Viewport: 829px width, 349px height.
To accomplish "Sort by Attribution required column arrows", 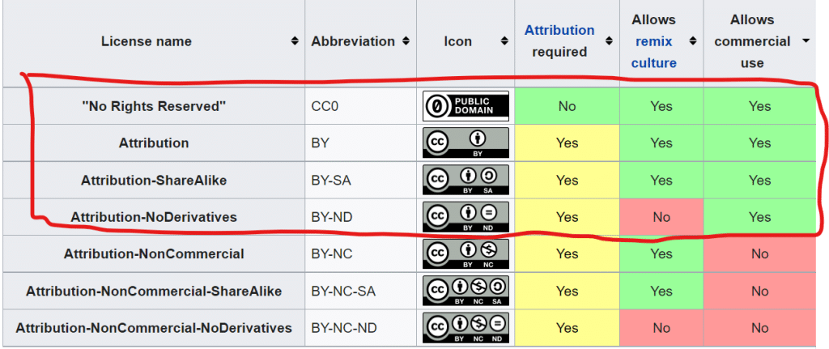I will [x=610, y=41].
